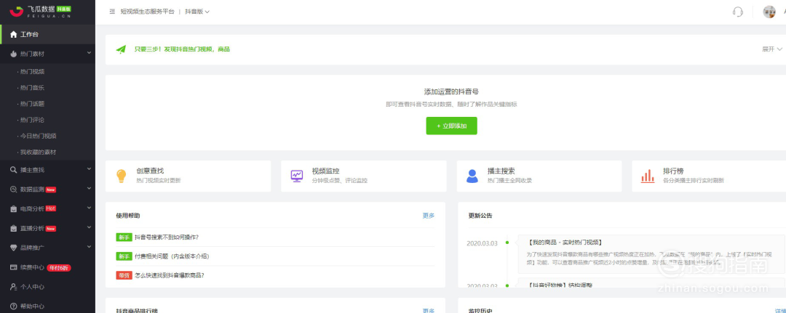Image resolution: width=786 pixels, height=313 pixels.
Task: Open the 视频监控 card
Action: (363, 176)
